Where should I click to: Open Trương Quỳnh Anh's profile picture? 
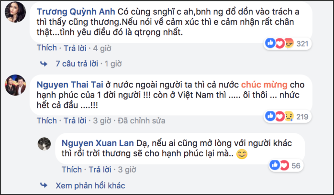tap(15, 12)
